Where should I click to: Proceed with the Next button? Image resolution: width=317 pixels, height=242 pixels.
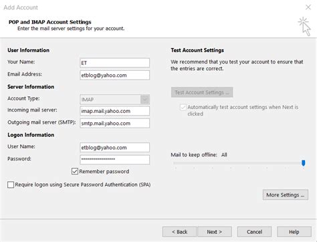tap(215, 232)
